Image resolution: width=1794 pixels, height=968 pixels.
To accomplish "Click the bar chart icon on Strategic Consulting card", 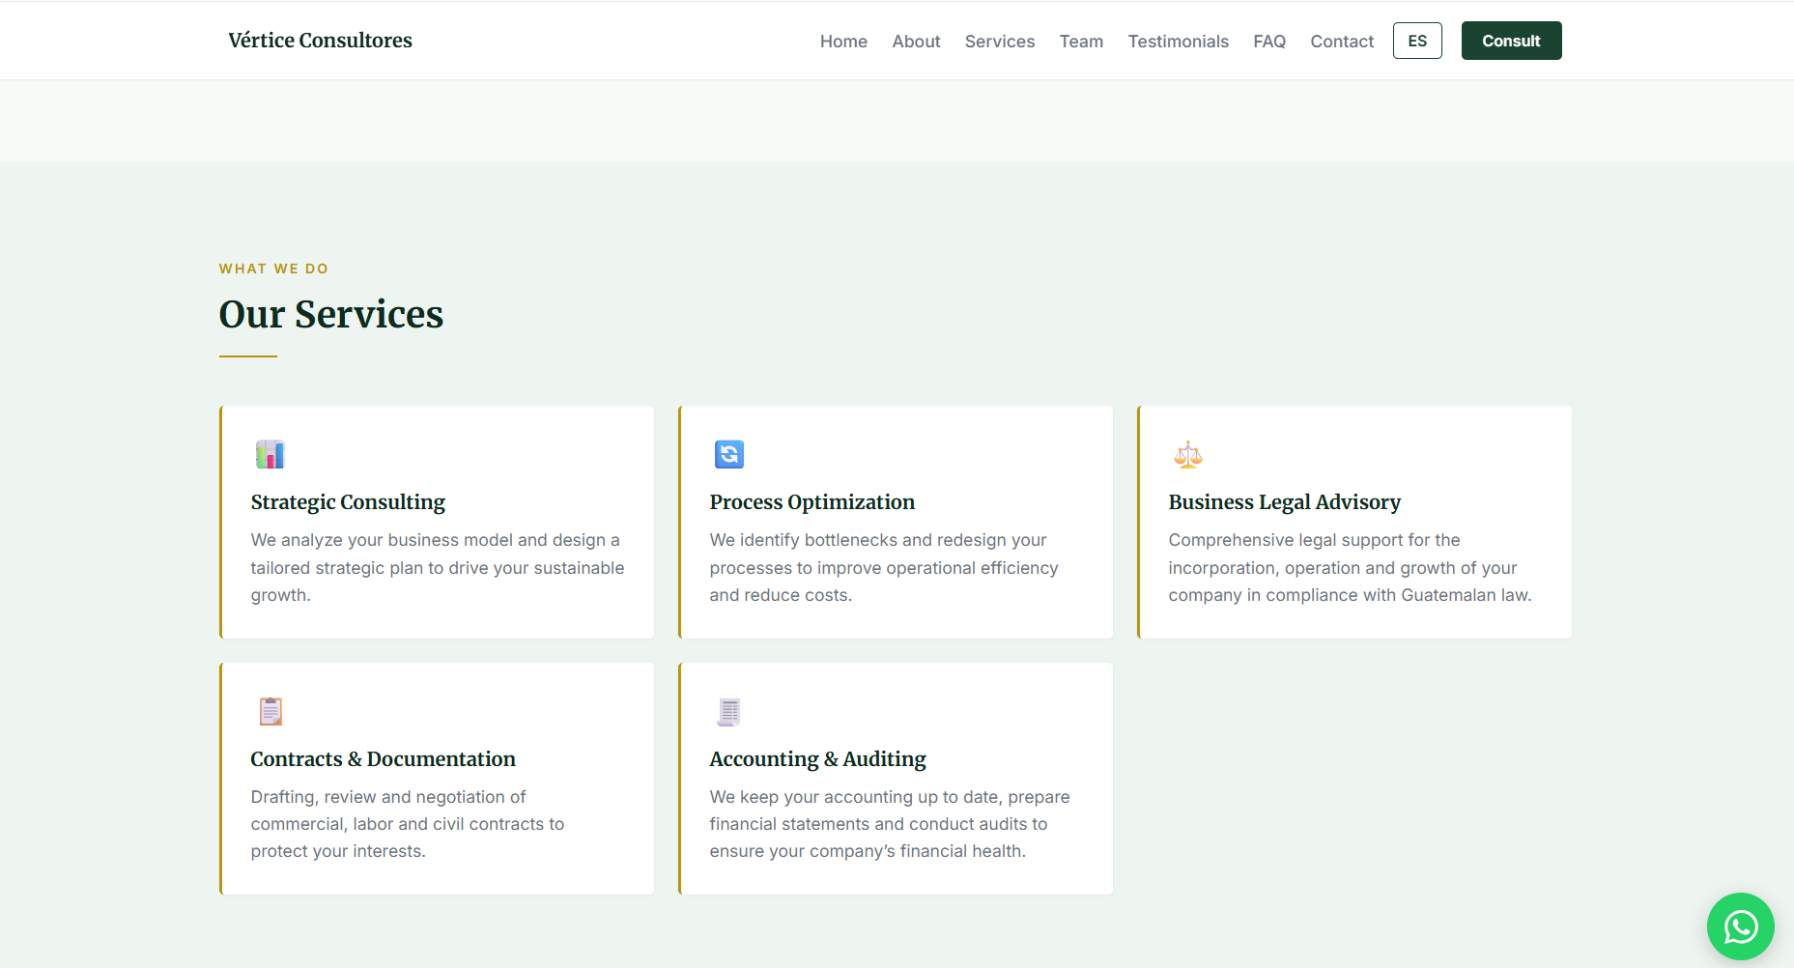I will click(270, 454).
